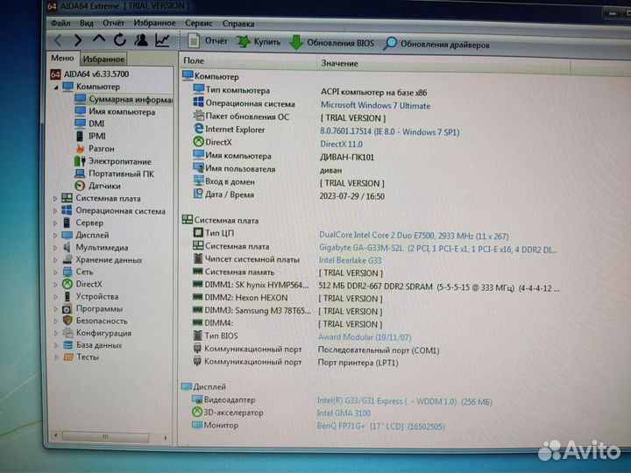The width and height of the screenshot is (631, 473).
Task: Click the Тип ЦП row icon
Action: (x=198, y=232)
